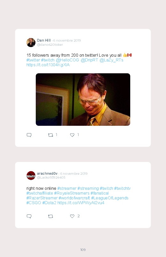Viewport: 166px width, 257px height.
Task: Open the Dwight GIF image
Action: (x=83, y=100)
